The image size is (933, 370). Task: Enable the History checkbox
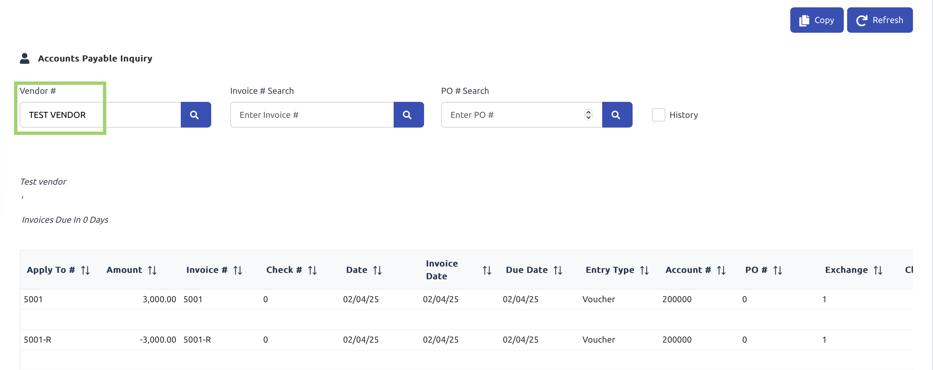pyautogui.click(x=658, y=115)
